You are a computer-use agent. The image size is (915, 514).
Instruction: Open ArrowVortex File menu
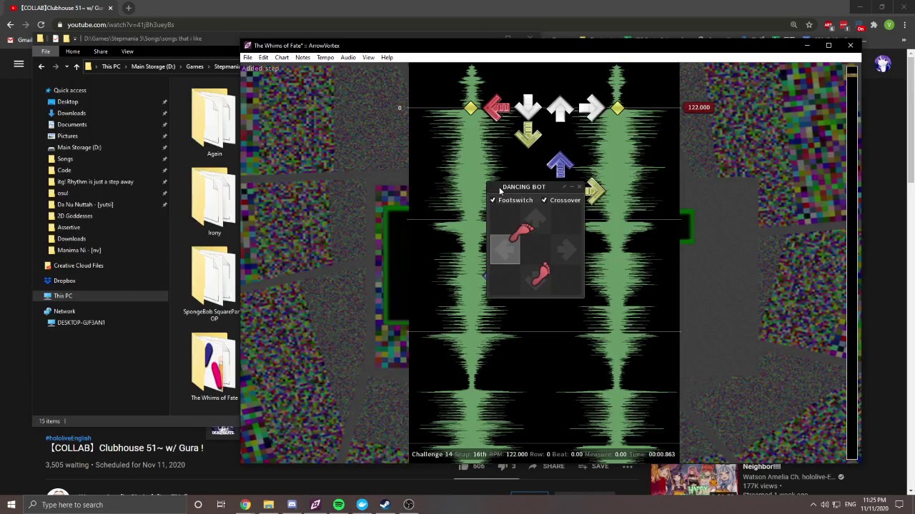coord(247,58)
